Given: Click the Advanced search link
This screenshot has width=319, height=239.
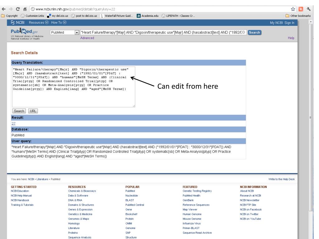Looking at the screenshot, I should [87, 38].
